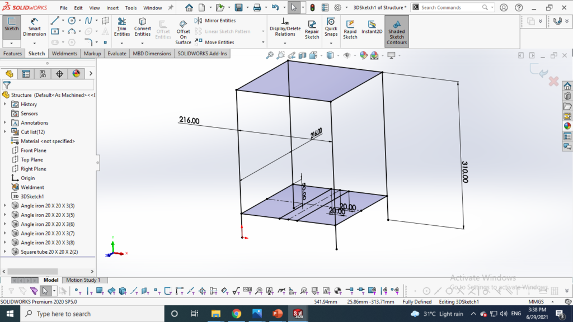Click the Rebuild traffic light icon
Viewport: 573px width, 322px height.
coord(312,7)
